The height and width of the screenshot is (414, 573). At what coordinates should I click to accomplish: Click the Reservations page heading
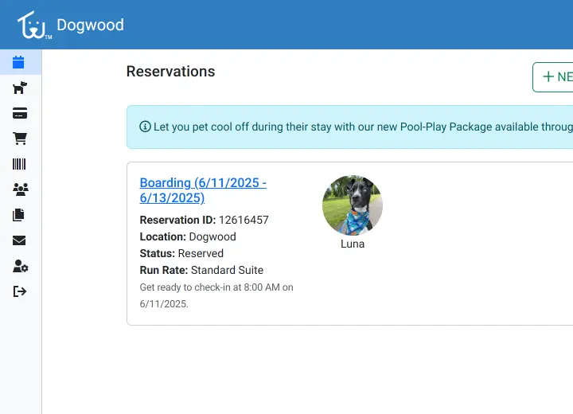pyautogui.click(x=170, y=72)
